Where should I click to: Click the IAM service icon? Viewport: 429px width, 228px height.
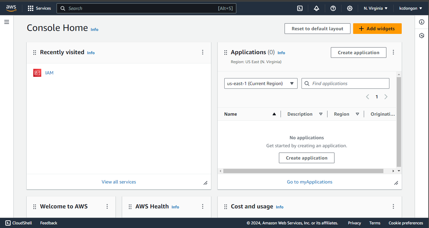pyautogui.click(x=37, y=73)
